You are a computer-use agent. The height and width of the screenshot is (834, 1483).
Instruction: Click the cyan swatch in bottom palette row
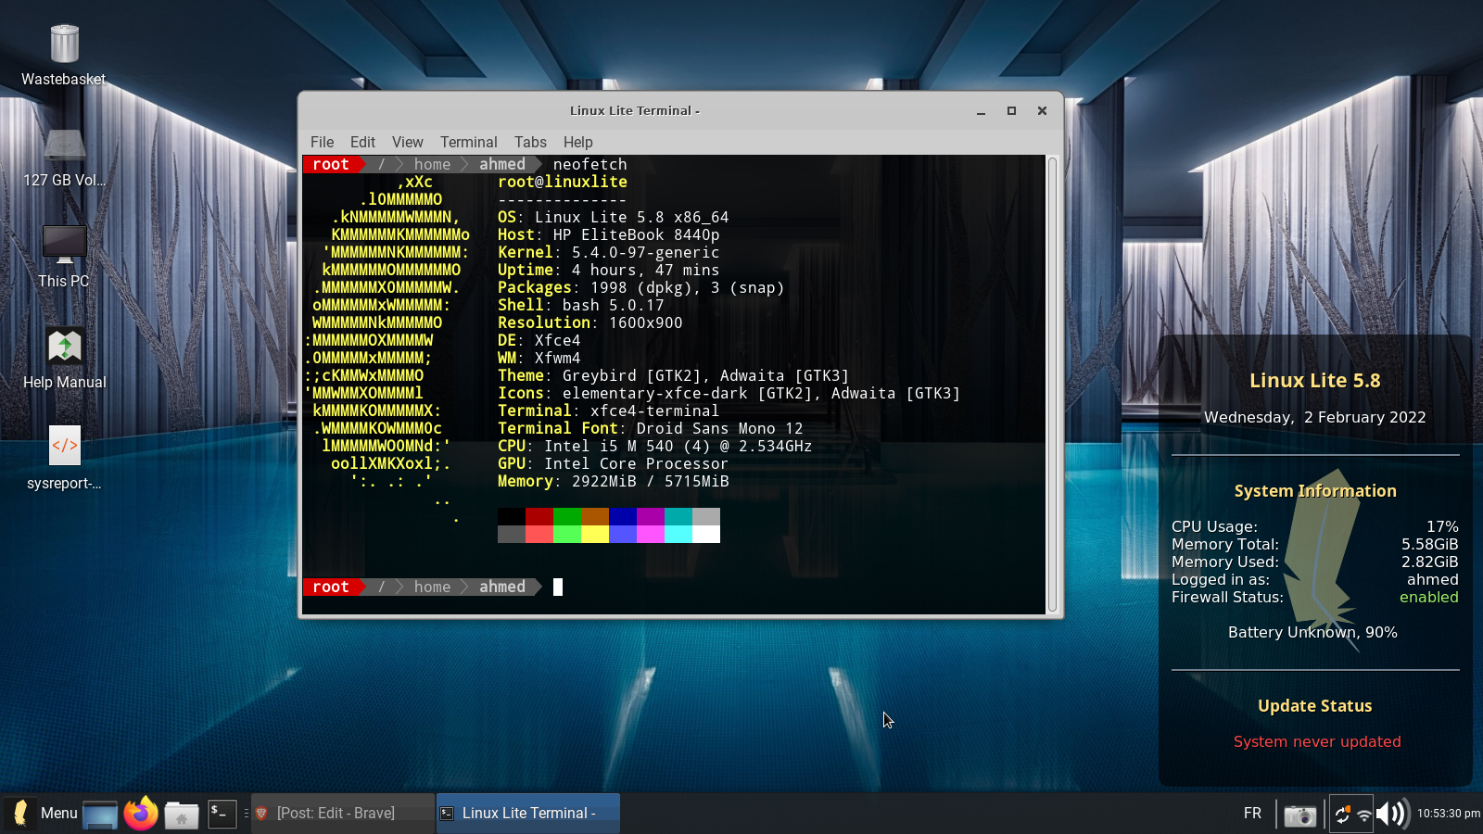coord(678,534)
